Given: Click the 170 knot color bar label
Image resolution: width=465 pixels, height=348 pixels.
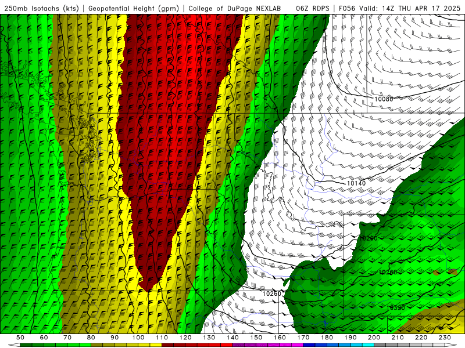Looking at the screenshot, I should click(x=303, y=338).
